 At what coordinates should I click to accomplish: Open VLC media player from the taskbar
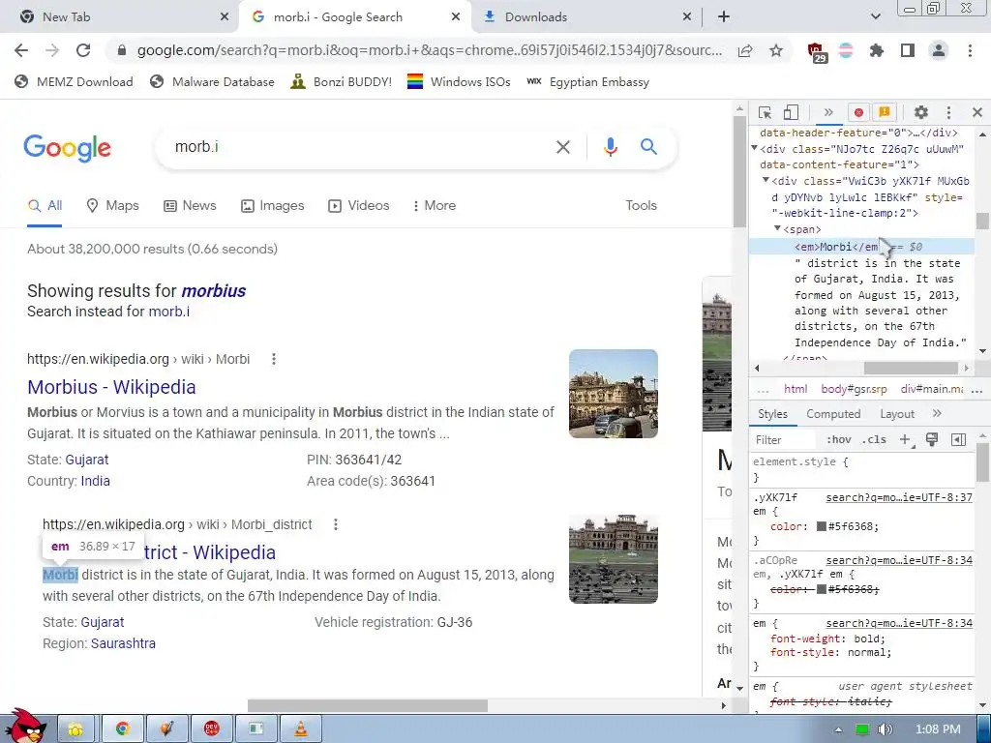301,729
